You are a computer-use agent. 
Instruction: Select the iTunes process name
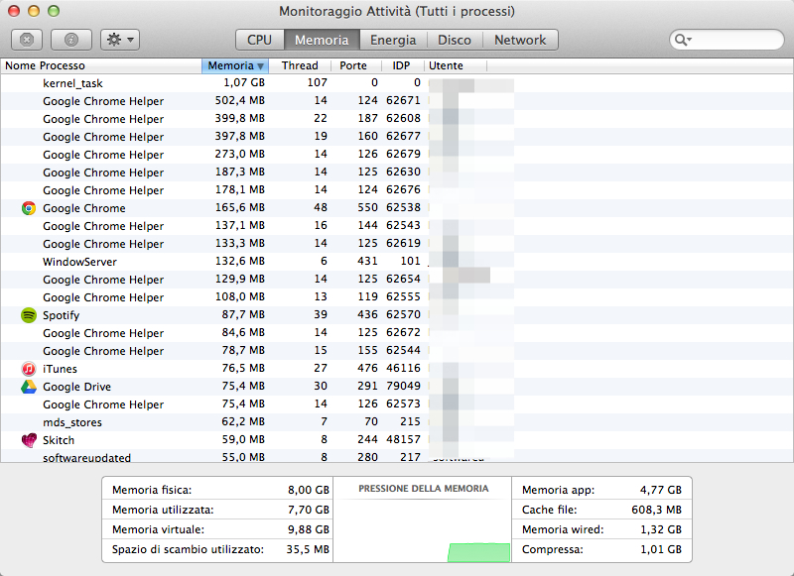[x=60, y=369]
